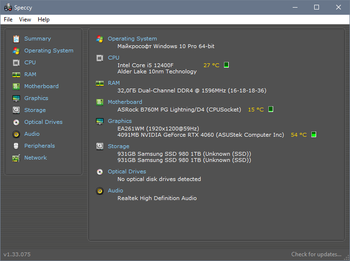Click the Speccy app icon in title bar

pyautogui.click(x=8, y=8)
